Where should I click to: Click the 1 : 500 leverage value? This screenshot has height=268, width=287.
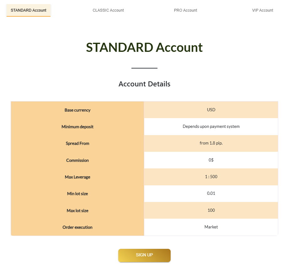click(x=211, y=177)
